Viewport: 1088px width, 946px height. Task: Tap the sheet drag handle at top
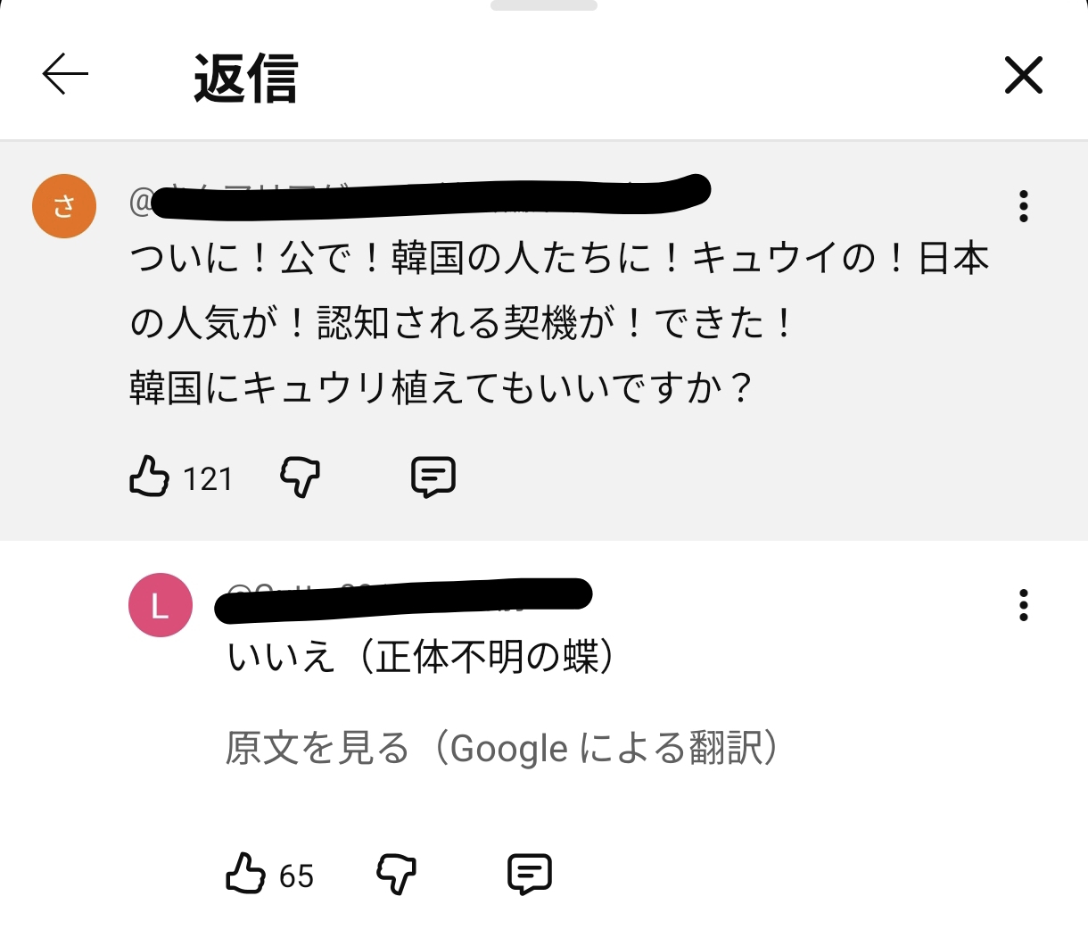[x=543, y=4]
